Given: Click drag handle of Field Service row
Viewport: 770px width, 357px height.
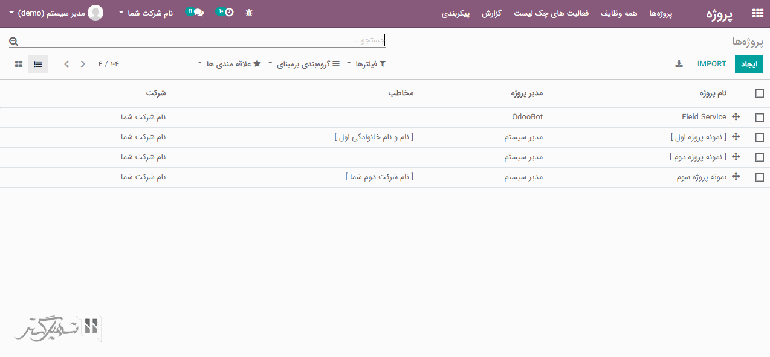Looking at the screenshot, I should click(736, 117).
